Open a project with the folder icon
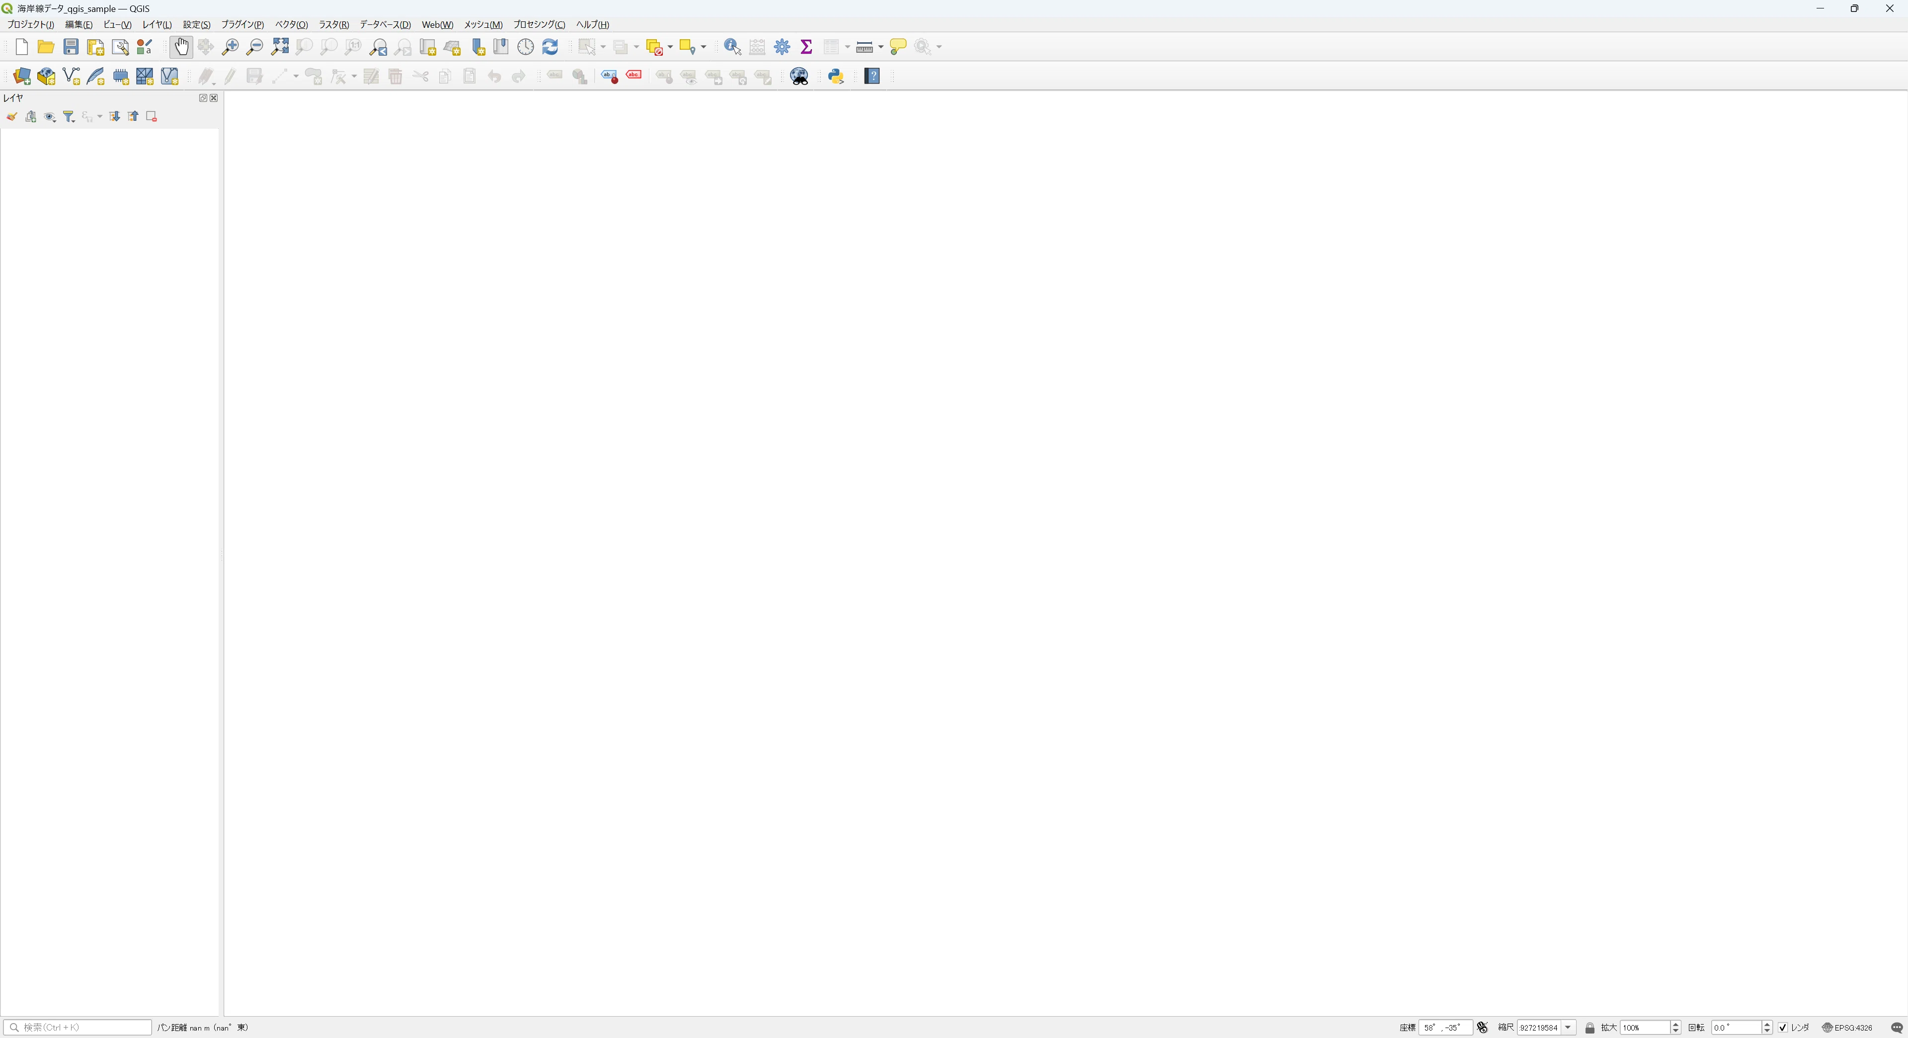This screenshot has width=1908, height=1038. tap(46, 47)
